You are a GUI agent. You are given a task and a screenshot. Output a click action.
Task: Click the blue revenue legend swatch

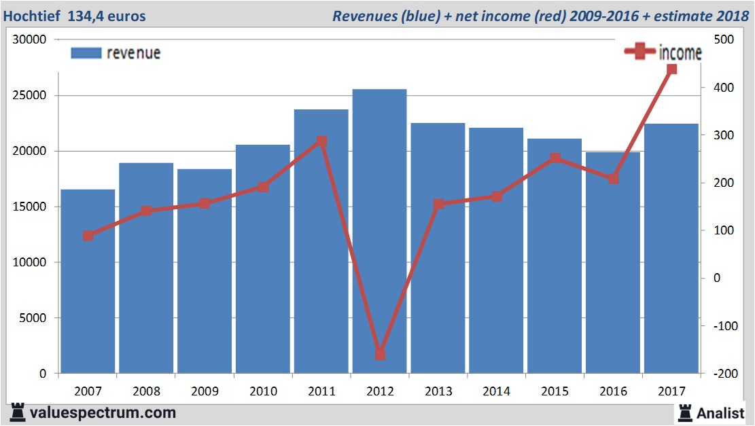(86, 53)
